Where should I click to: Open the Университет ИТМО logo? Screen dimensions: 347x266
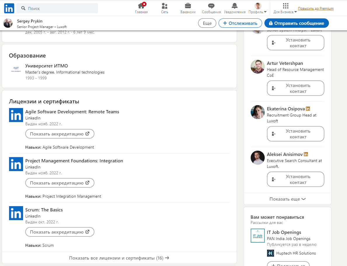tap(16, 69)
